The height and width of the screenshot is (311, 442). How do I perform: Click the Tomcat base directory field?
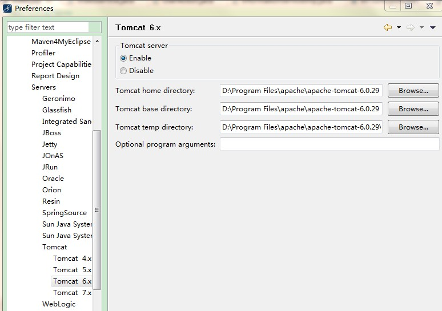(x=301, y=109)
